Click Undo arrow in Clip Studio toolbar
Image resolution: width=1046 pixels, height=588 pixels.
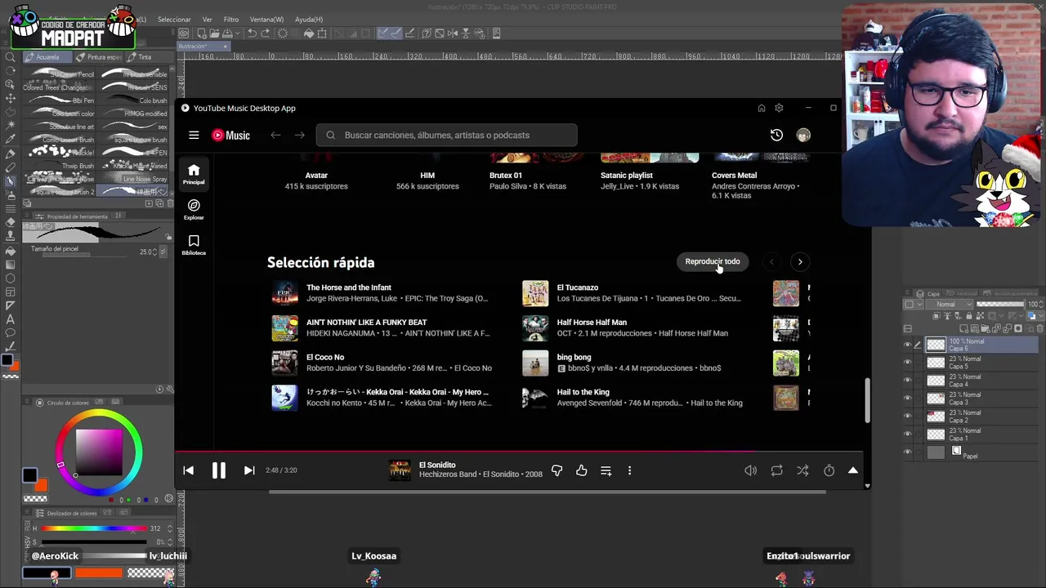(x=253, y=33)
